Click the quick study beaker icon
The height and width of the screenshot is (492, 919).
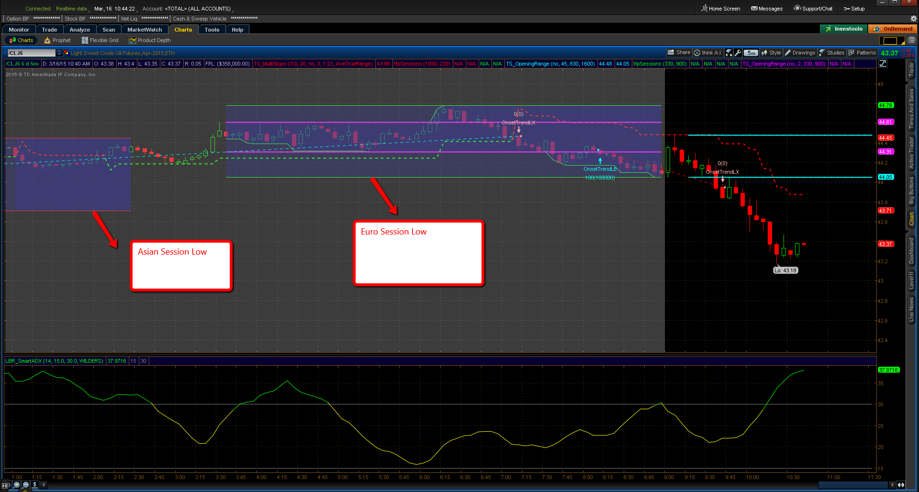(x=729, y=53)
